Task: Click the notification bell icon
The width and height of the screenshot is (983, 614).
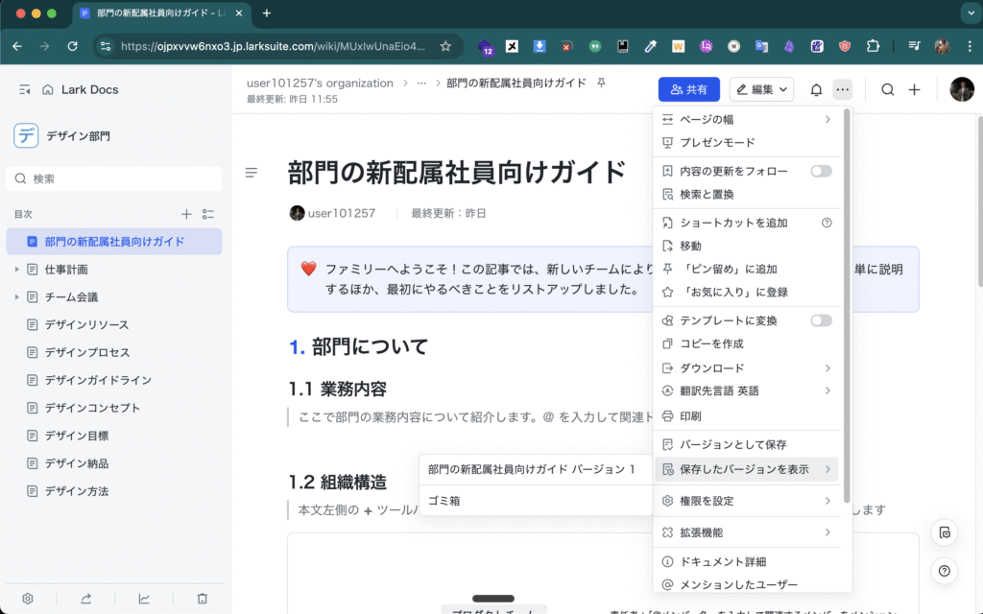Action: tap(816, 90)
